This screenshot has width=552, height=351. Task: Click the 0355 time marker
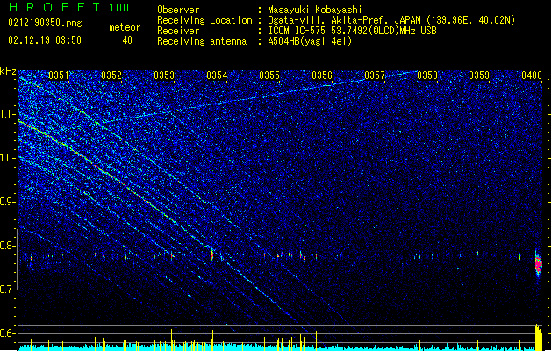pyautogui.click(x=269, y=75)
